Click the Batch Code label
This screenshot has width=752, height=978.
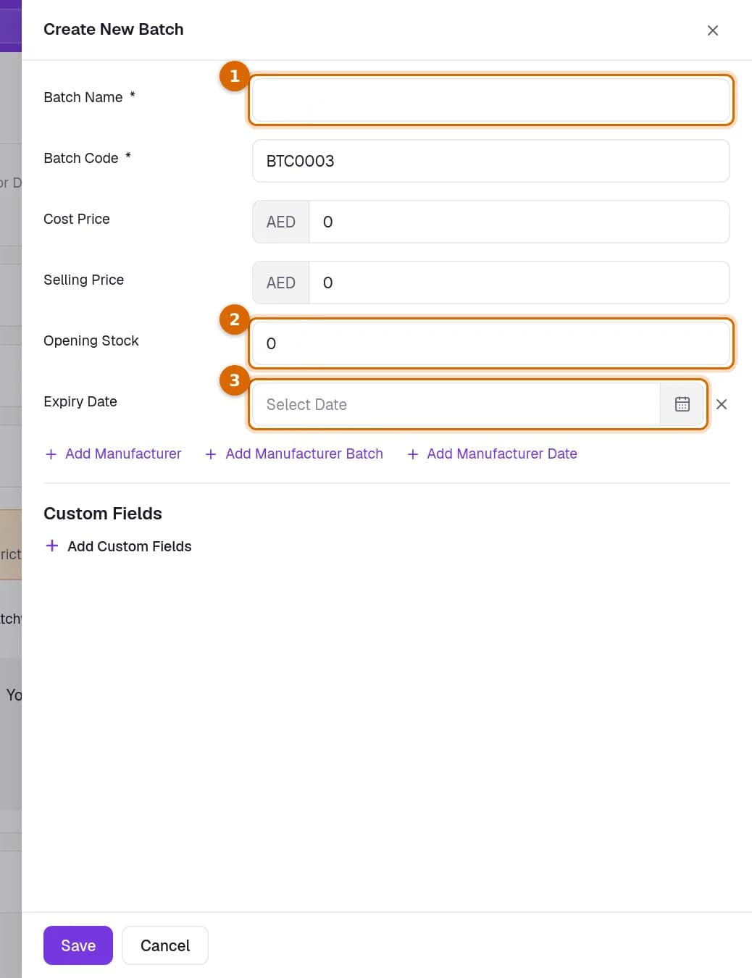click(81, 158)
